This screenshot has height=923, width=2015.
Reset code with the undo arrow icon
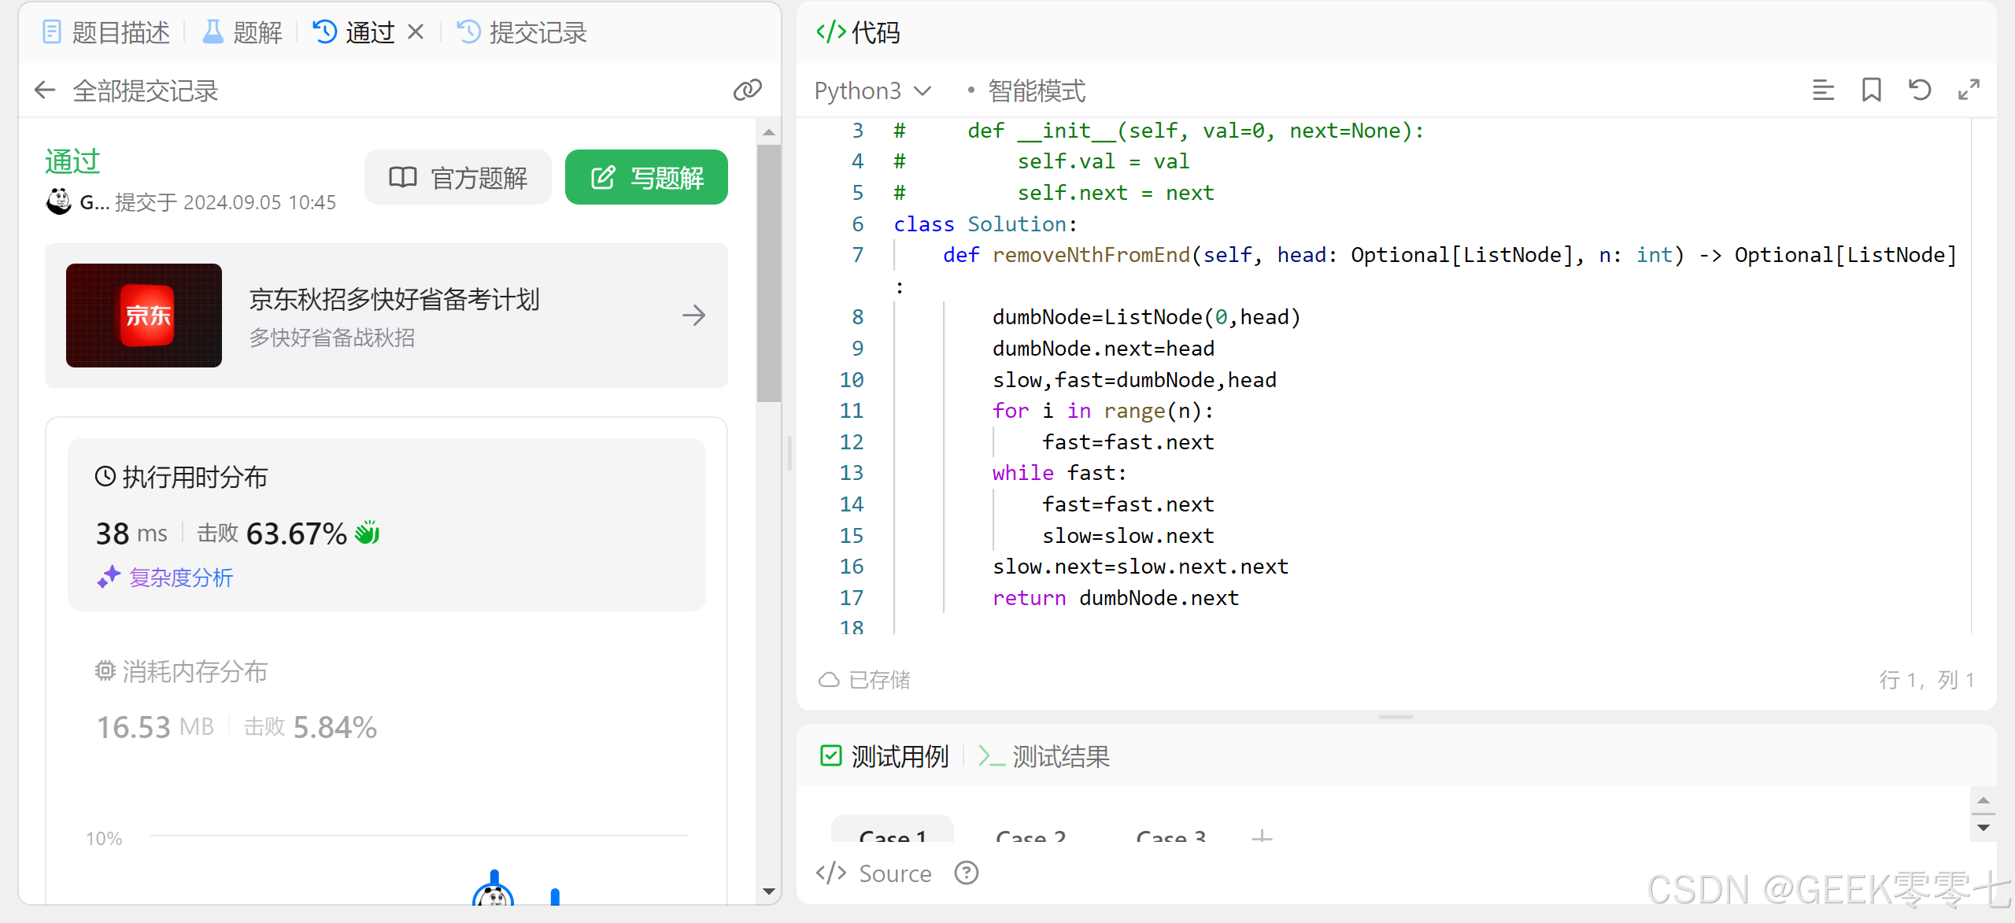(1920, 90)
